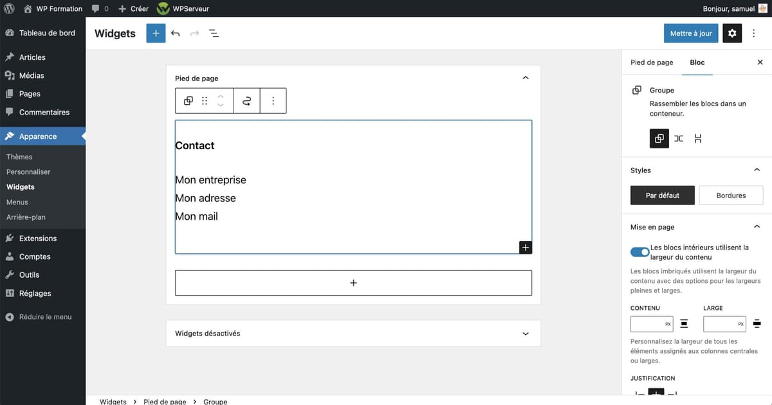The image size is (772, 405).
Task: Select the Stack variation icon under Groupe
Action: tap(698, 138)
